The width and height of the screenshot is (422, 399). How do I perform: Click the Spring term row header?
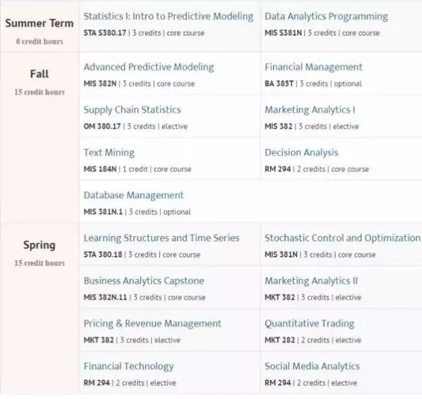click(x=39, y=245)
